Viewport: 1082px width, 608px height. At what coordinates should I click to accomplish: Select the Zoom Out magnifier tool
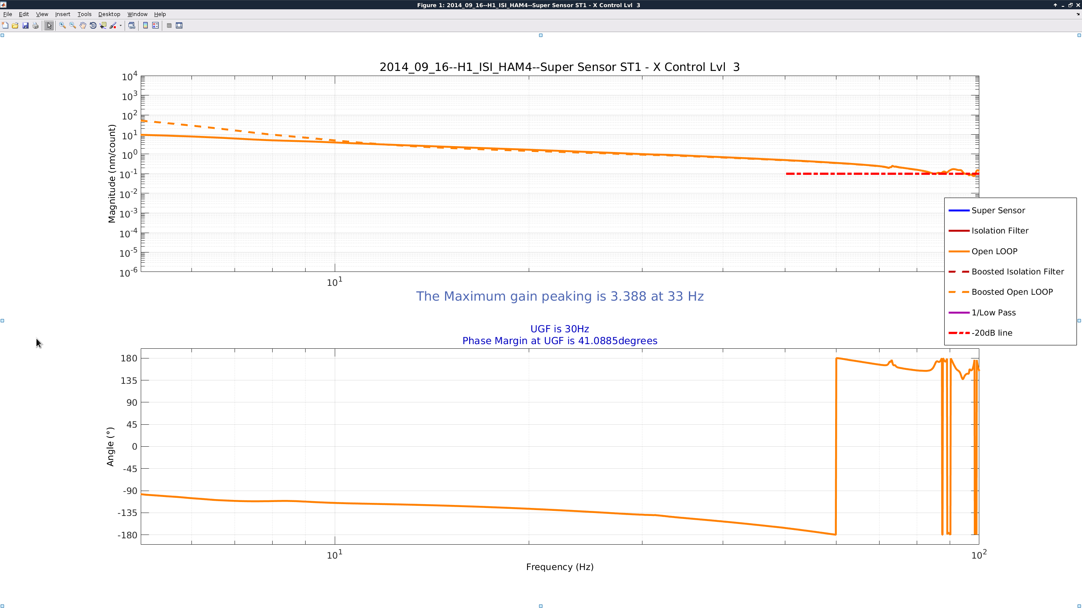pos(73,26)
